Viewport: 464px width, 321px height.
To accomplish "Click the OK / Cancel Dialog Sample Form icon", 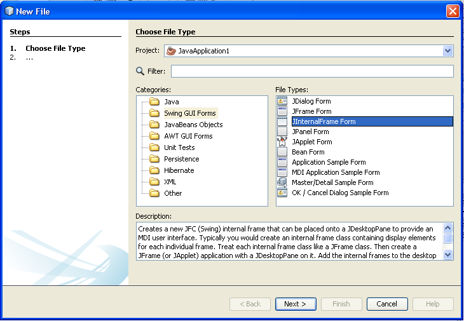I will point(282,193).
